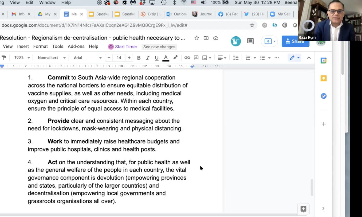Star the document with star icon
362x217 pixels.
tap(197, 38)
